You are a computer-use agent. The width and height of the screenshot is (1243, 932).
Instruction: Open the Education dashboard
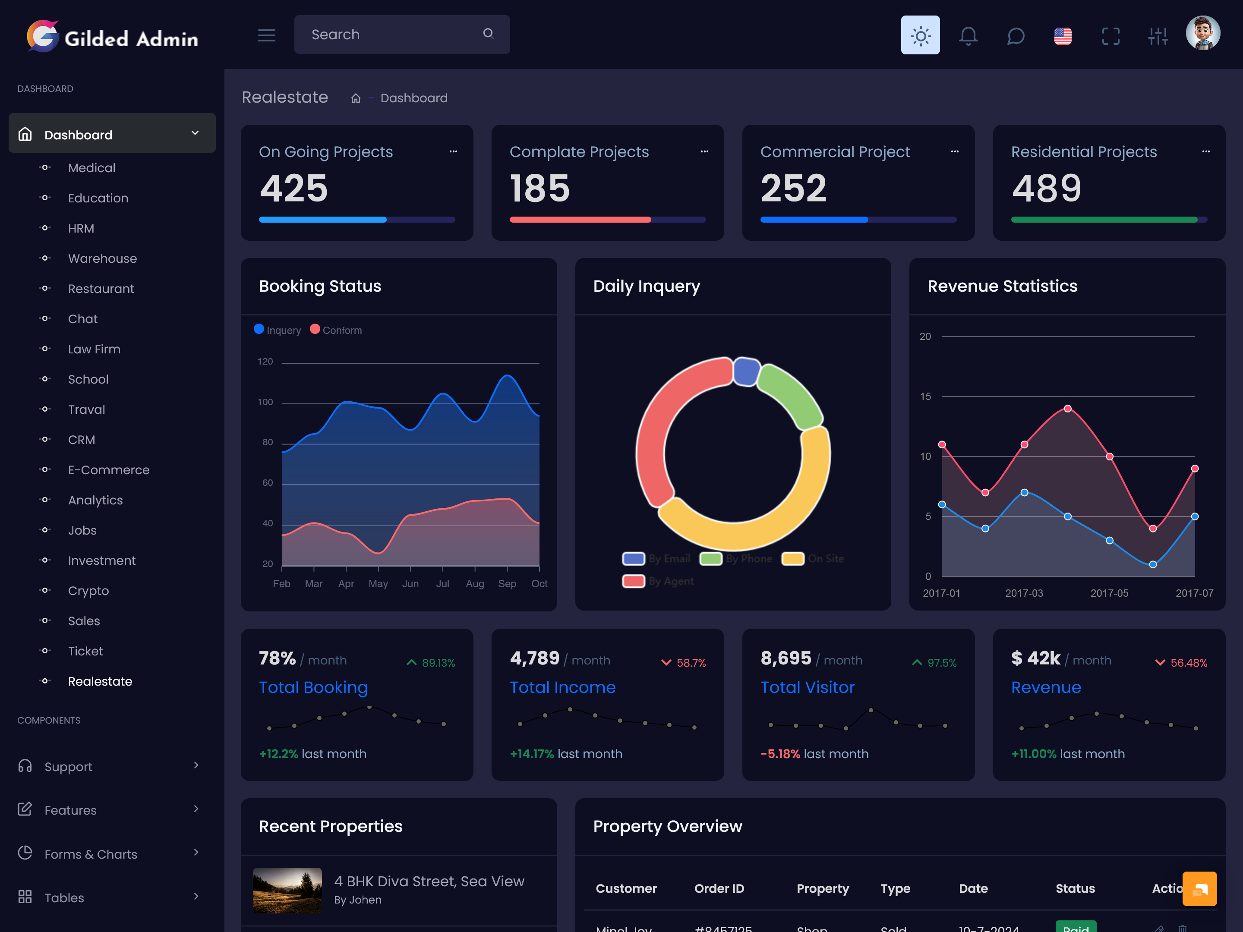(98, 198)
